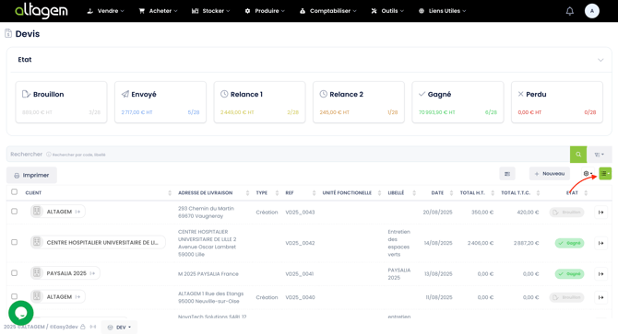Check the ALTAGEM VD25_0040 row checkbox
618x334 pixels.
click(x=14, y=296)
